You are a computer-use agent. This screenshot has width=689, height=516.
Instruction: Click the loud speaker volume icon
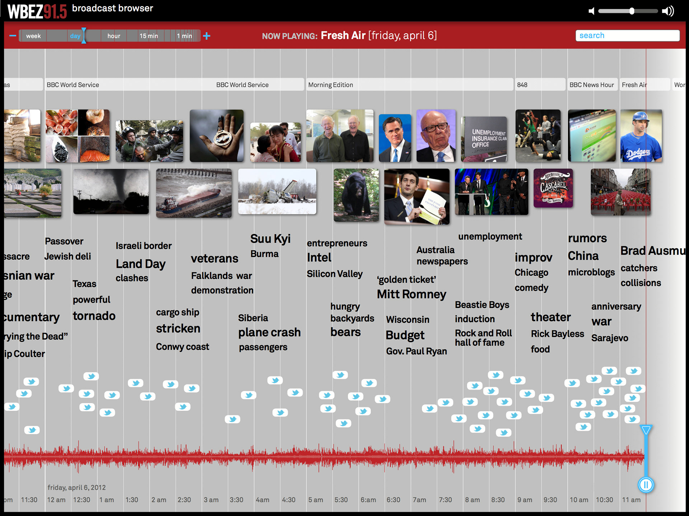[668, 11]
